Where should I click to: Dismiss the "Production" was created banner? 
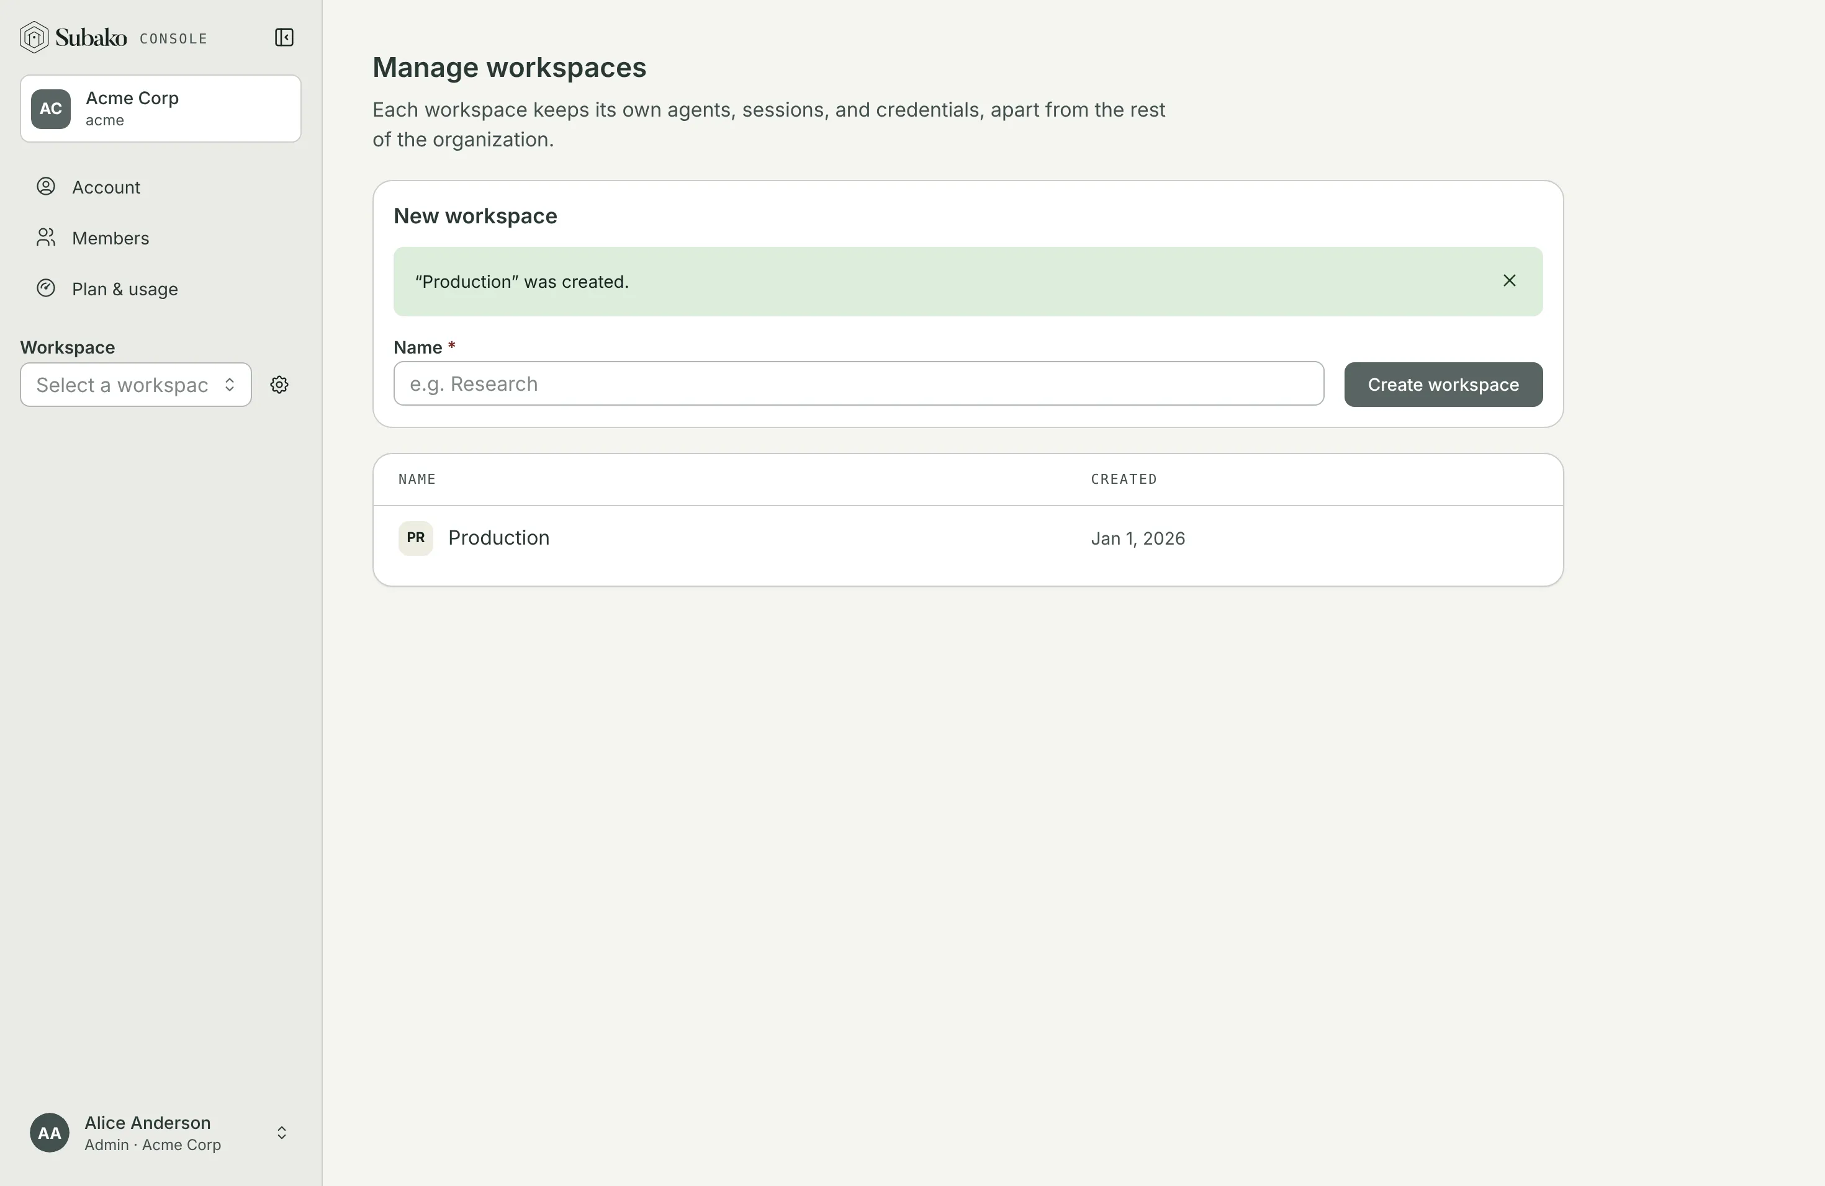pos(1509,281)
